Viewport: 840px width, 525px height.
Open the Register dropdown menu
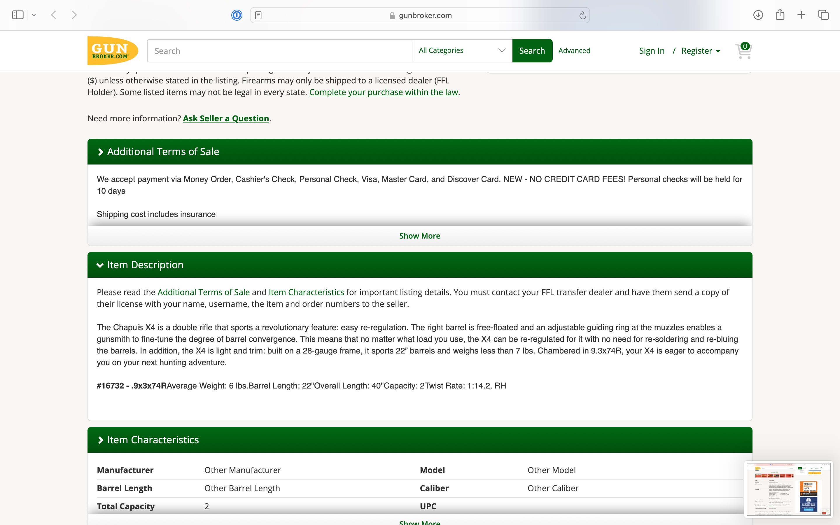tap(701, 51)
